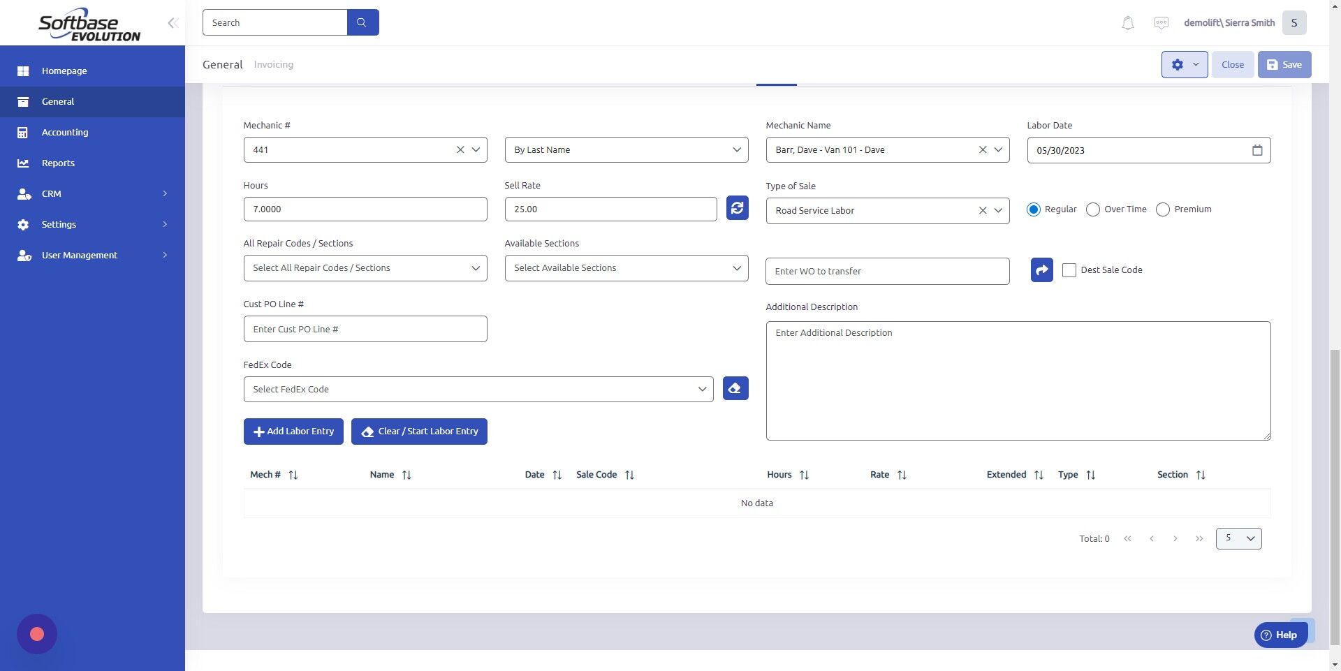Switch to the Invoicing tab
The image size is (1341, 671).
[273, 64]
